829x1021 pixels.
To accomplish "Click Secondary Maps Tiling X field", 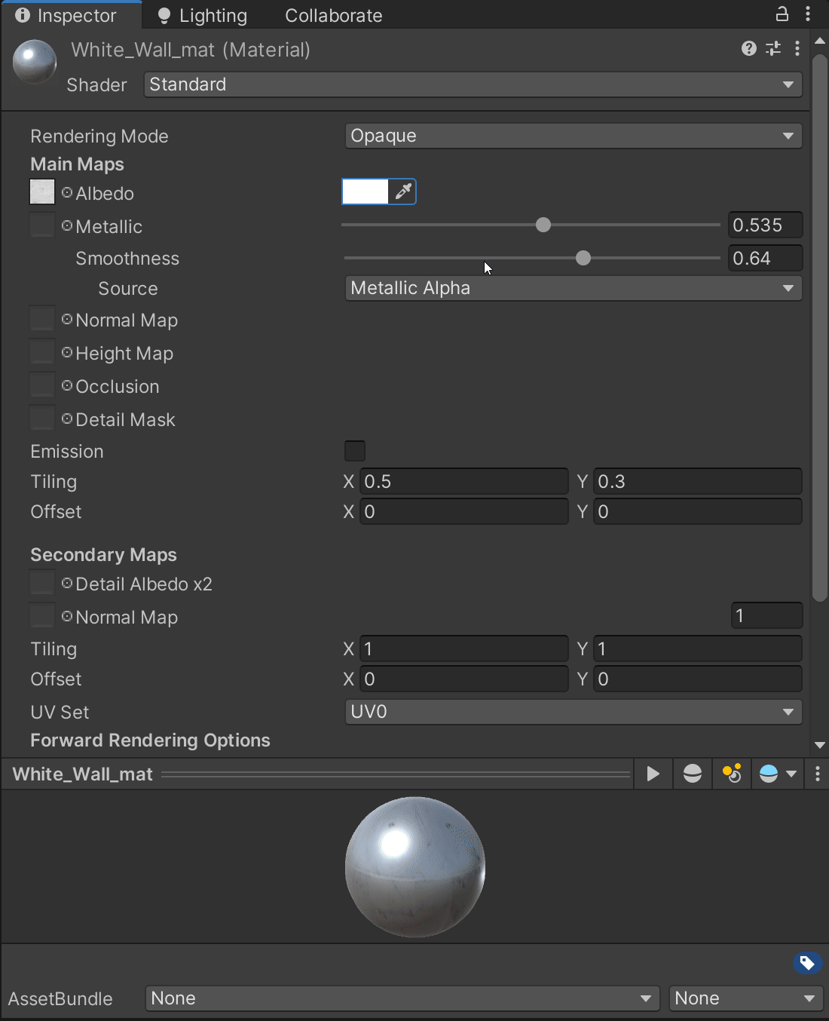I will click(463, 648).
